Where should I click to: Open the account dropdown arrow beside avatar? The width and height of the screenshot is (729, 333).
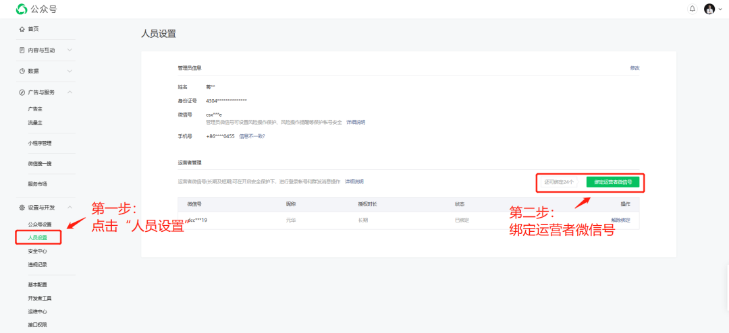(x=720, y=9)
